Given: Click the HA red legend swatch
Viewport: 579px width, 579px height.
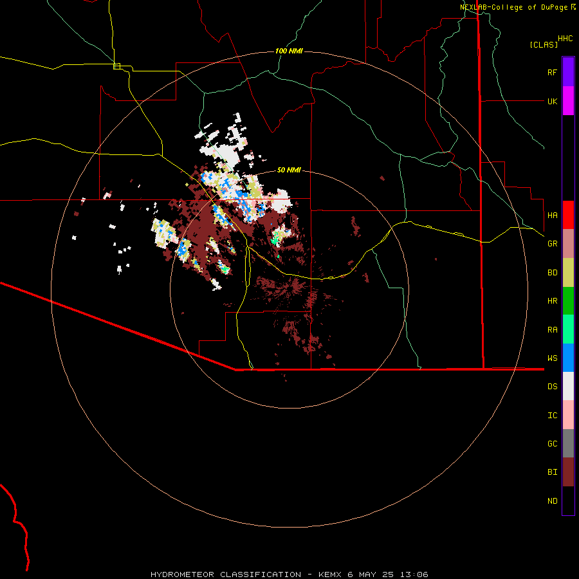Looking at the screenshot, I should pyautogui.click(x=568, y=215).
